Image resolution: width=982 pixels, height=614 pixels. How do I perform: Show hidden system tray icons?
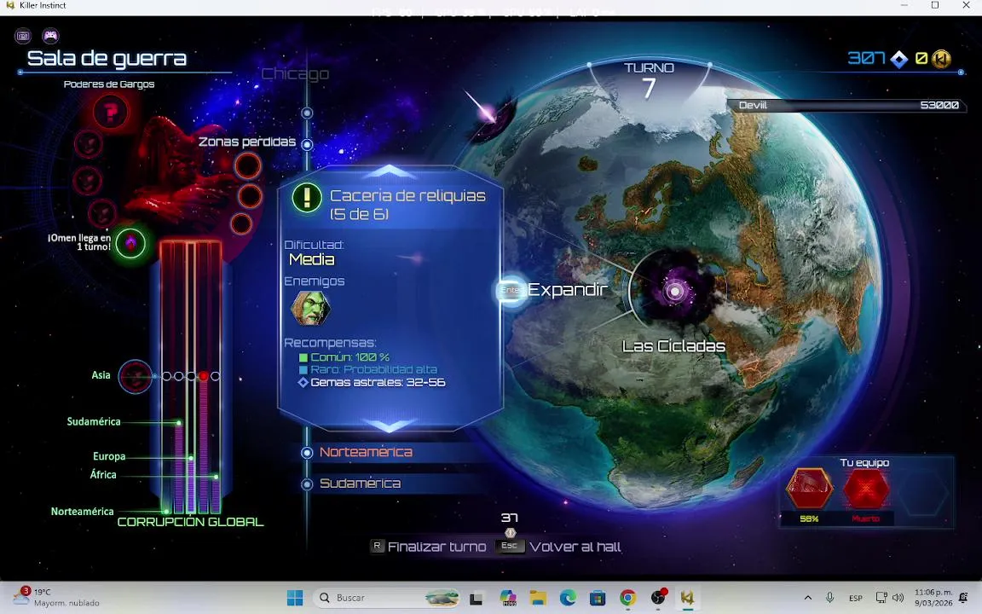[x=808, y=598]
